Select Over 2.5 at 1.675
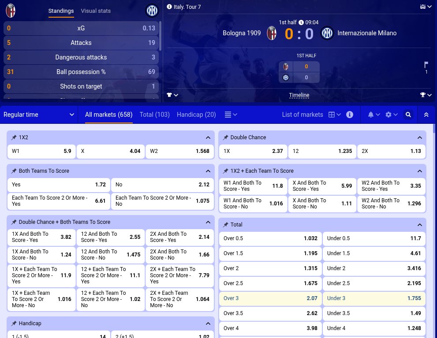Viewport: 437px width, 338px height. [x=270, y=283]
